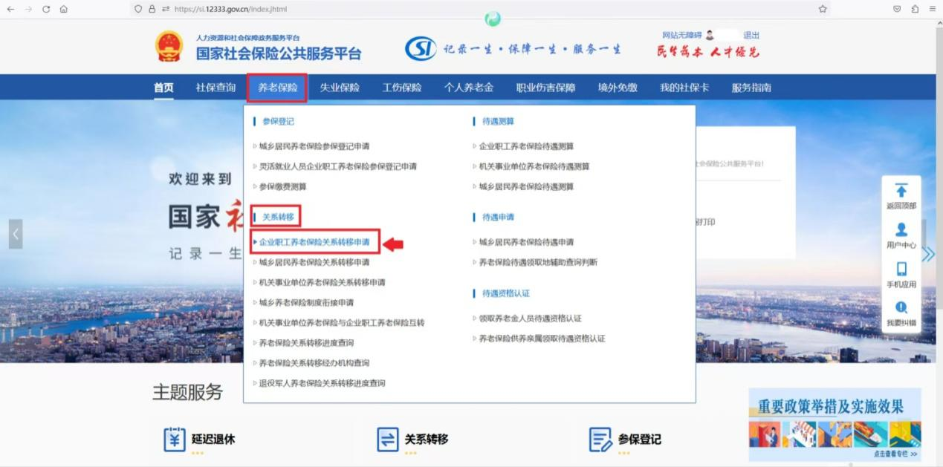This screenshot has width=943, height=467.
Task: Click the browser reload icon
Action: pyautogui.click(x=46, y=9)
